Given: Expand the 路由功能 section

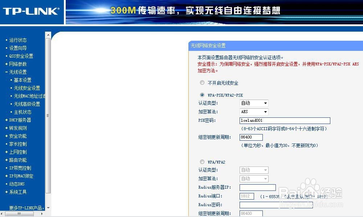Looking at the screenshot, I should pos(18,160).
